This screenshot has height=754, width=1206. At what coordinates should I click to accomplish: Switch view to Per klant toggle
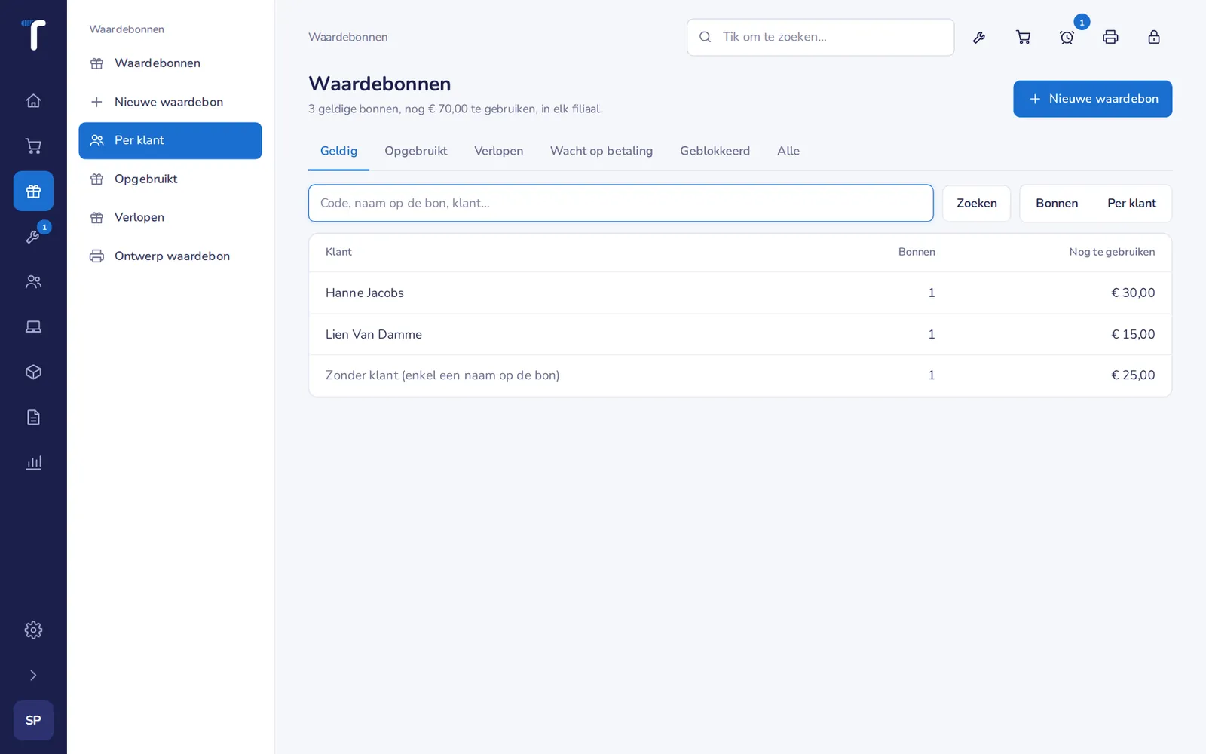pyautogui.click(x=1131, y=203)
